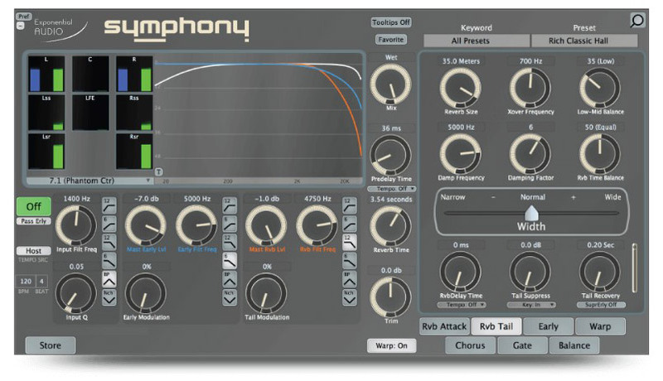The height and width of the screenshot is (381, 663).
Task: Select the 6 dB high-pass input filter shape
Action: [109, 224]
